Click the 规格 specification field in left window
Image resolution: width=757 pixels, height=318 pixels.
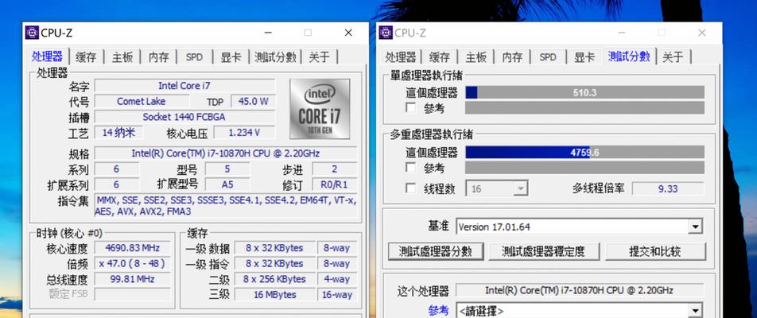click(x=226, y=153)
